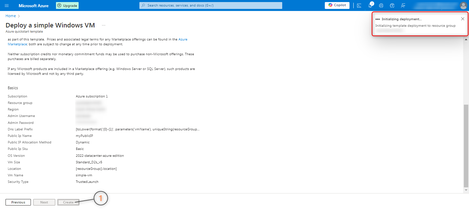Click the Dns Label Prefix expression value
The image size is (469, 211).
pyautogui.click(x=138, y=129)
